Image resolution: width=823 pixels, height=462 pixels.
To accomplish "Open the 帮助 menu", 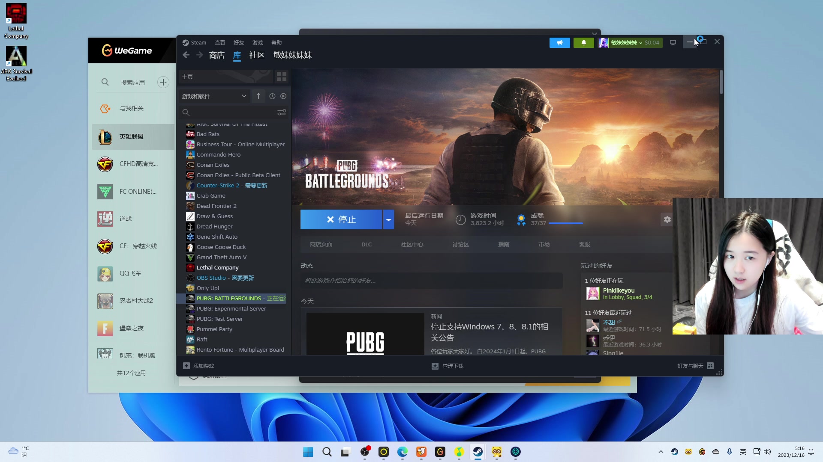I will (276, 43).
